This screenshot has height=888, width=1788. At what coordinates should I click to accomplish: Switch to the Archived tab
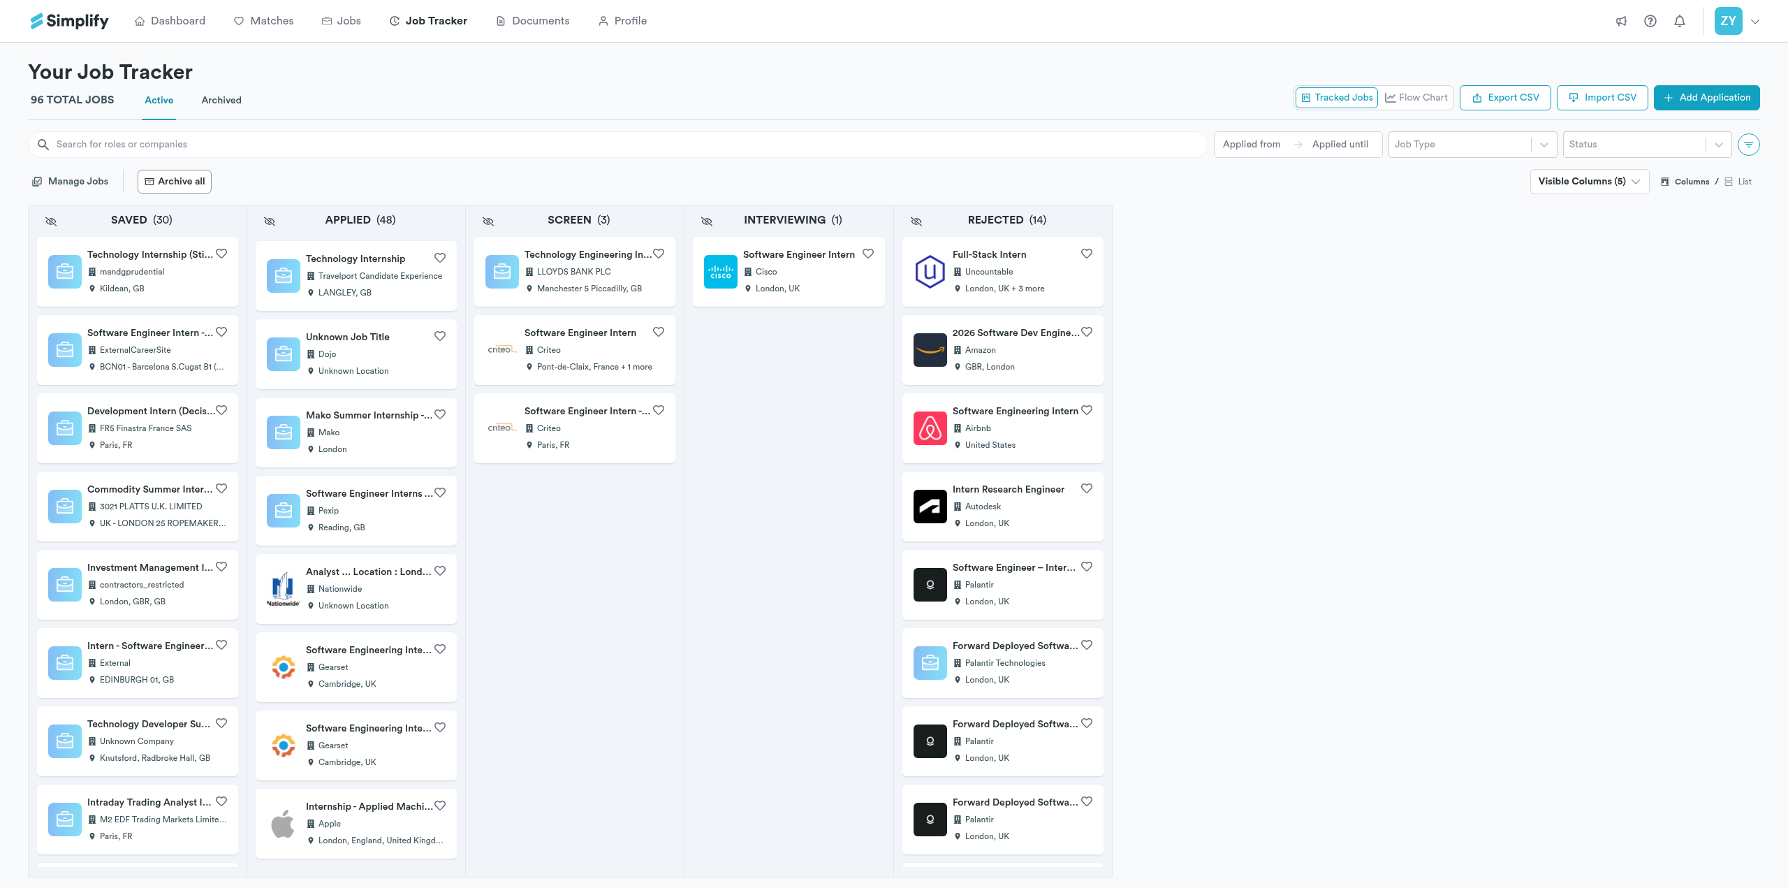click(x=221, y=101)
